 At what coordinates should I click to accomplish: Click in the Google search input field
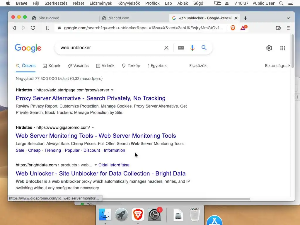(111, 48)
